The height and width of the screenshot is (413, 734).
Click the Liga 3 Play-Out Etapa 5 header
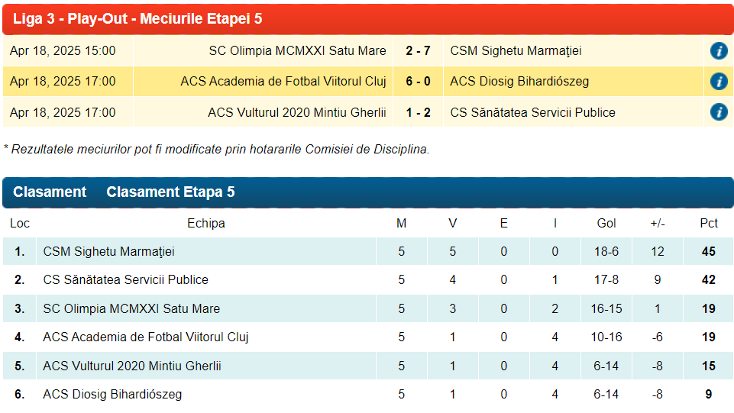point(137,19)
